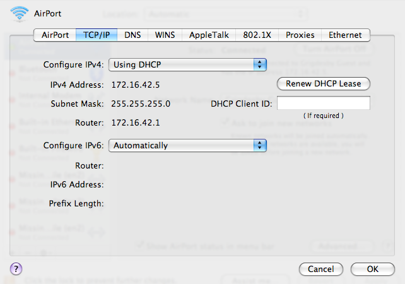
Task: Select the Ethernet tab
Action: point(345,35)
